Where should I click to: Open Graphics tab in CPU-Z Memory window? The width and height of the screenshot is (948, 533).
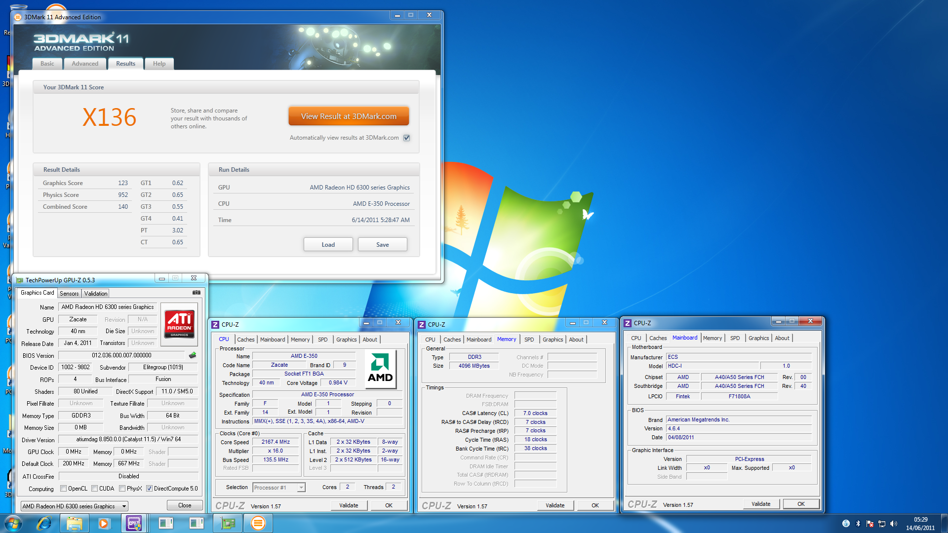click(553, 340)
